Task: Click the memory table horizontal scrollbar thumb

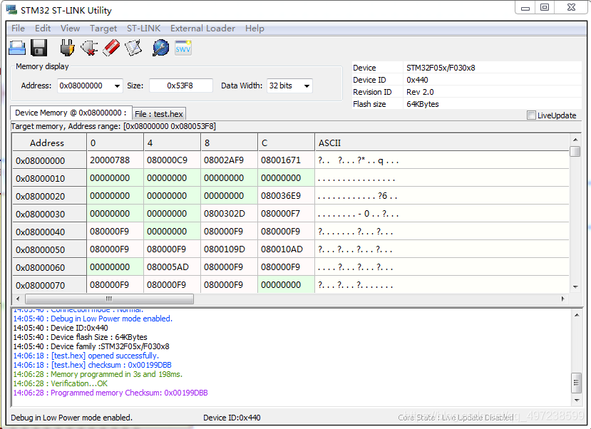Action: click(x=109, y=299)
